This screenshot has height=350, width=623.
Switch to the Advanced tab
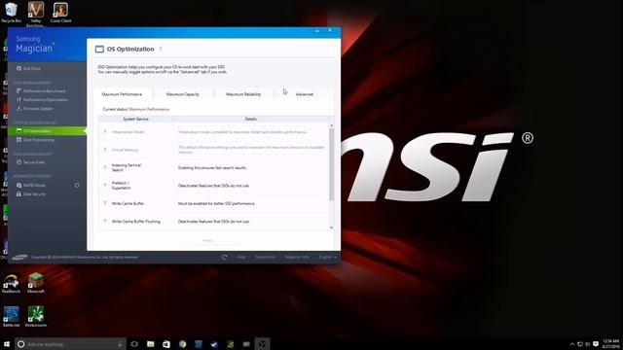click(305, 94)
